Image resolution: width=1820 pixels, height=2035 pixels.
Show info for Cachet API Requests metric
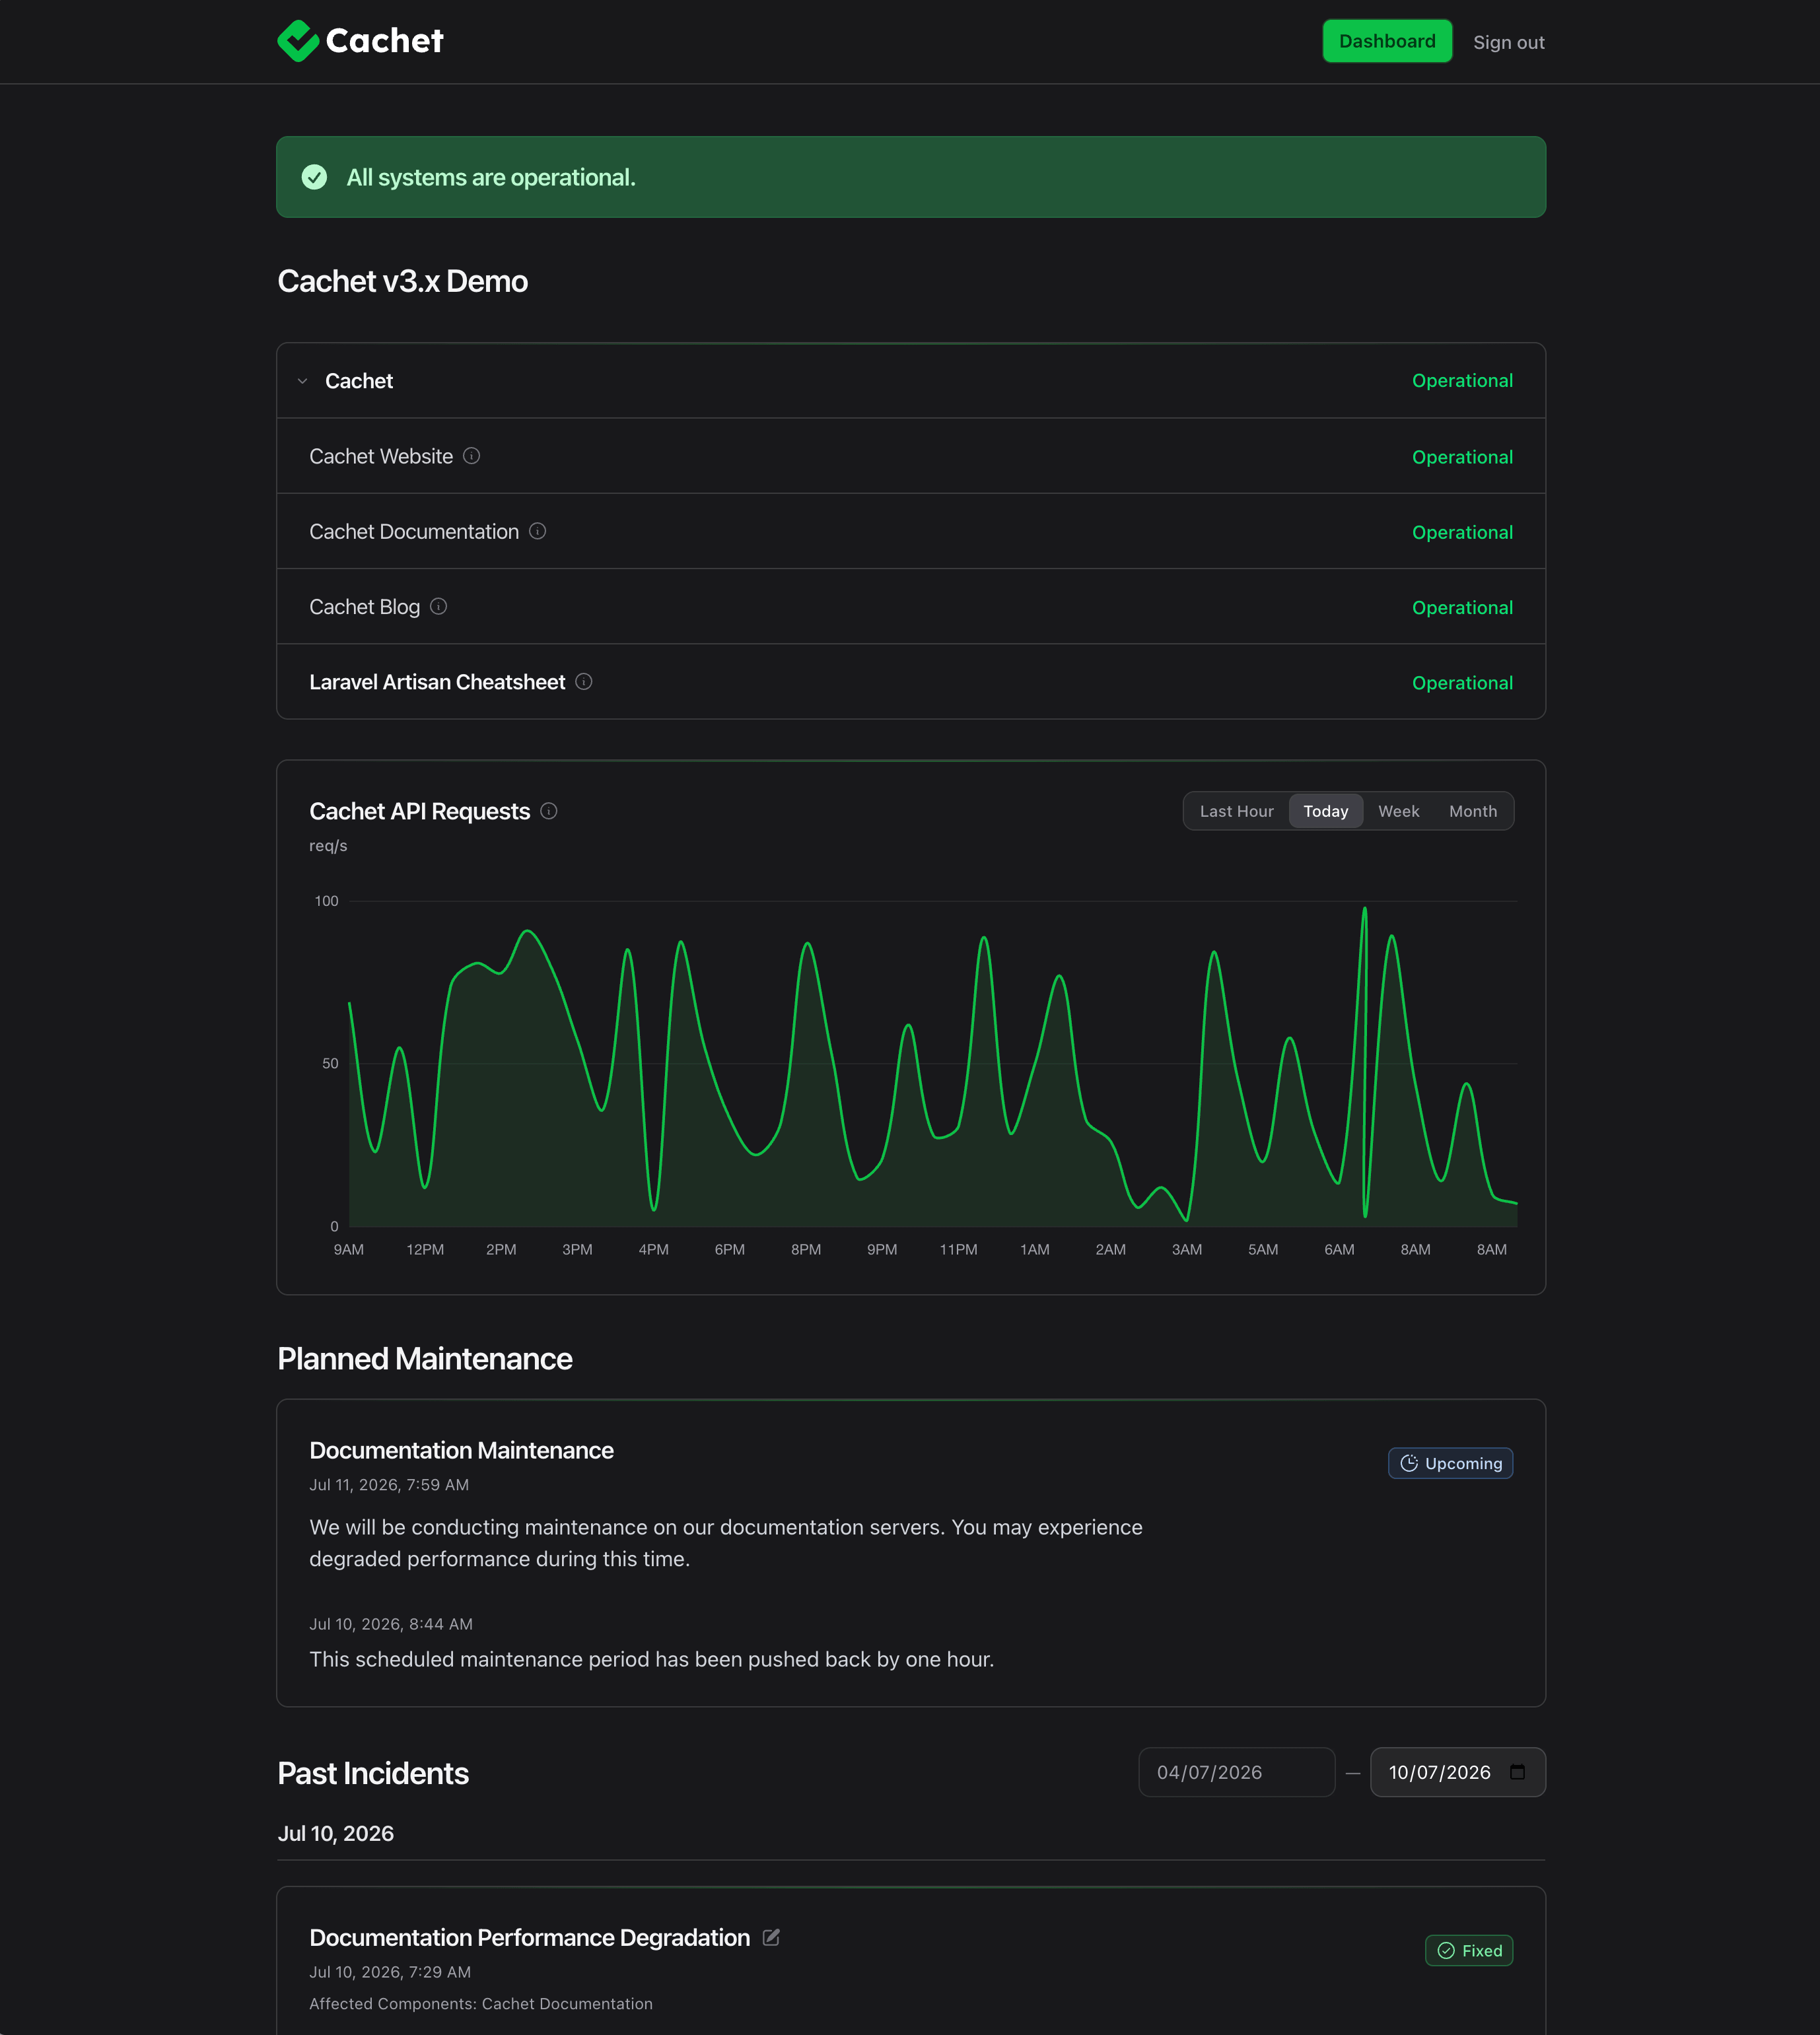pos(549,811)
